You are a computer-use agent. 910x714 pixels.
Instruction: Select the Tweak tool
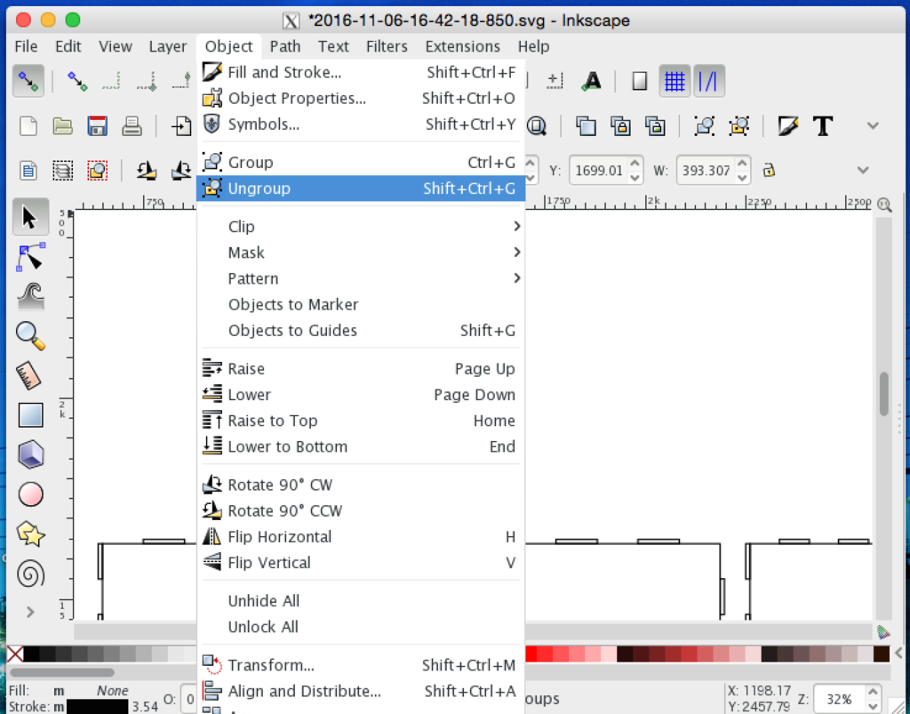30,297
